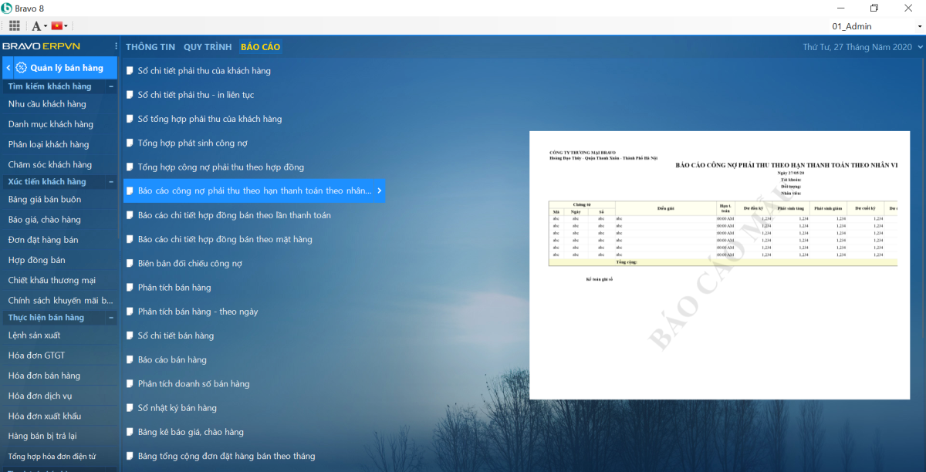The width and height of the screenshot is (926, 472).
Task: Click the Quản lý bán hàng module icon
Action: point(21,68)
